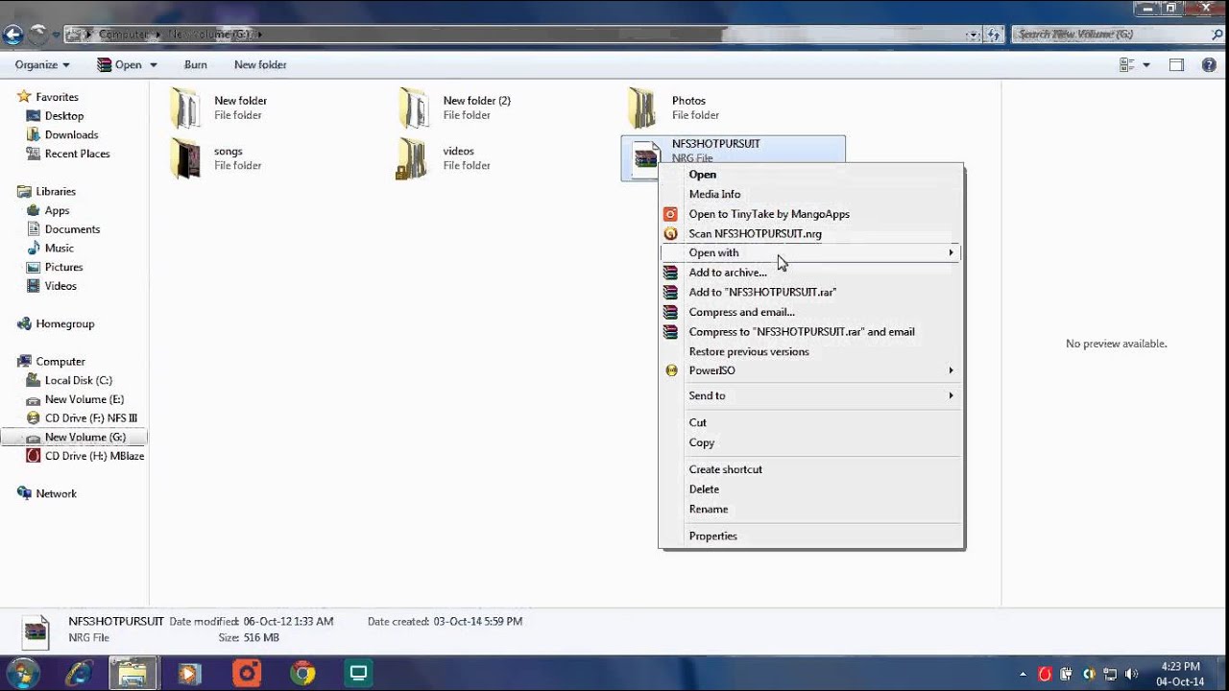This screenshot has height=691, width=1229.
Task: Open the Organize dropdown
Action: [42, 64]
